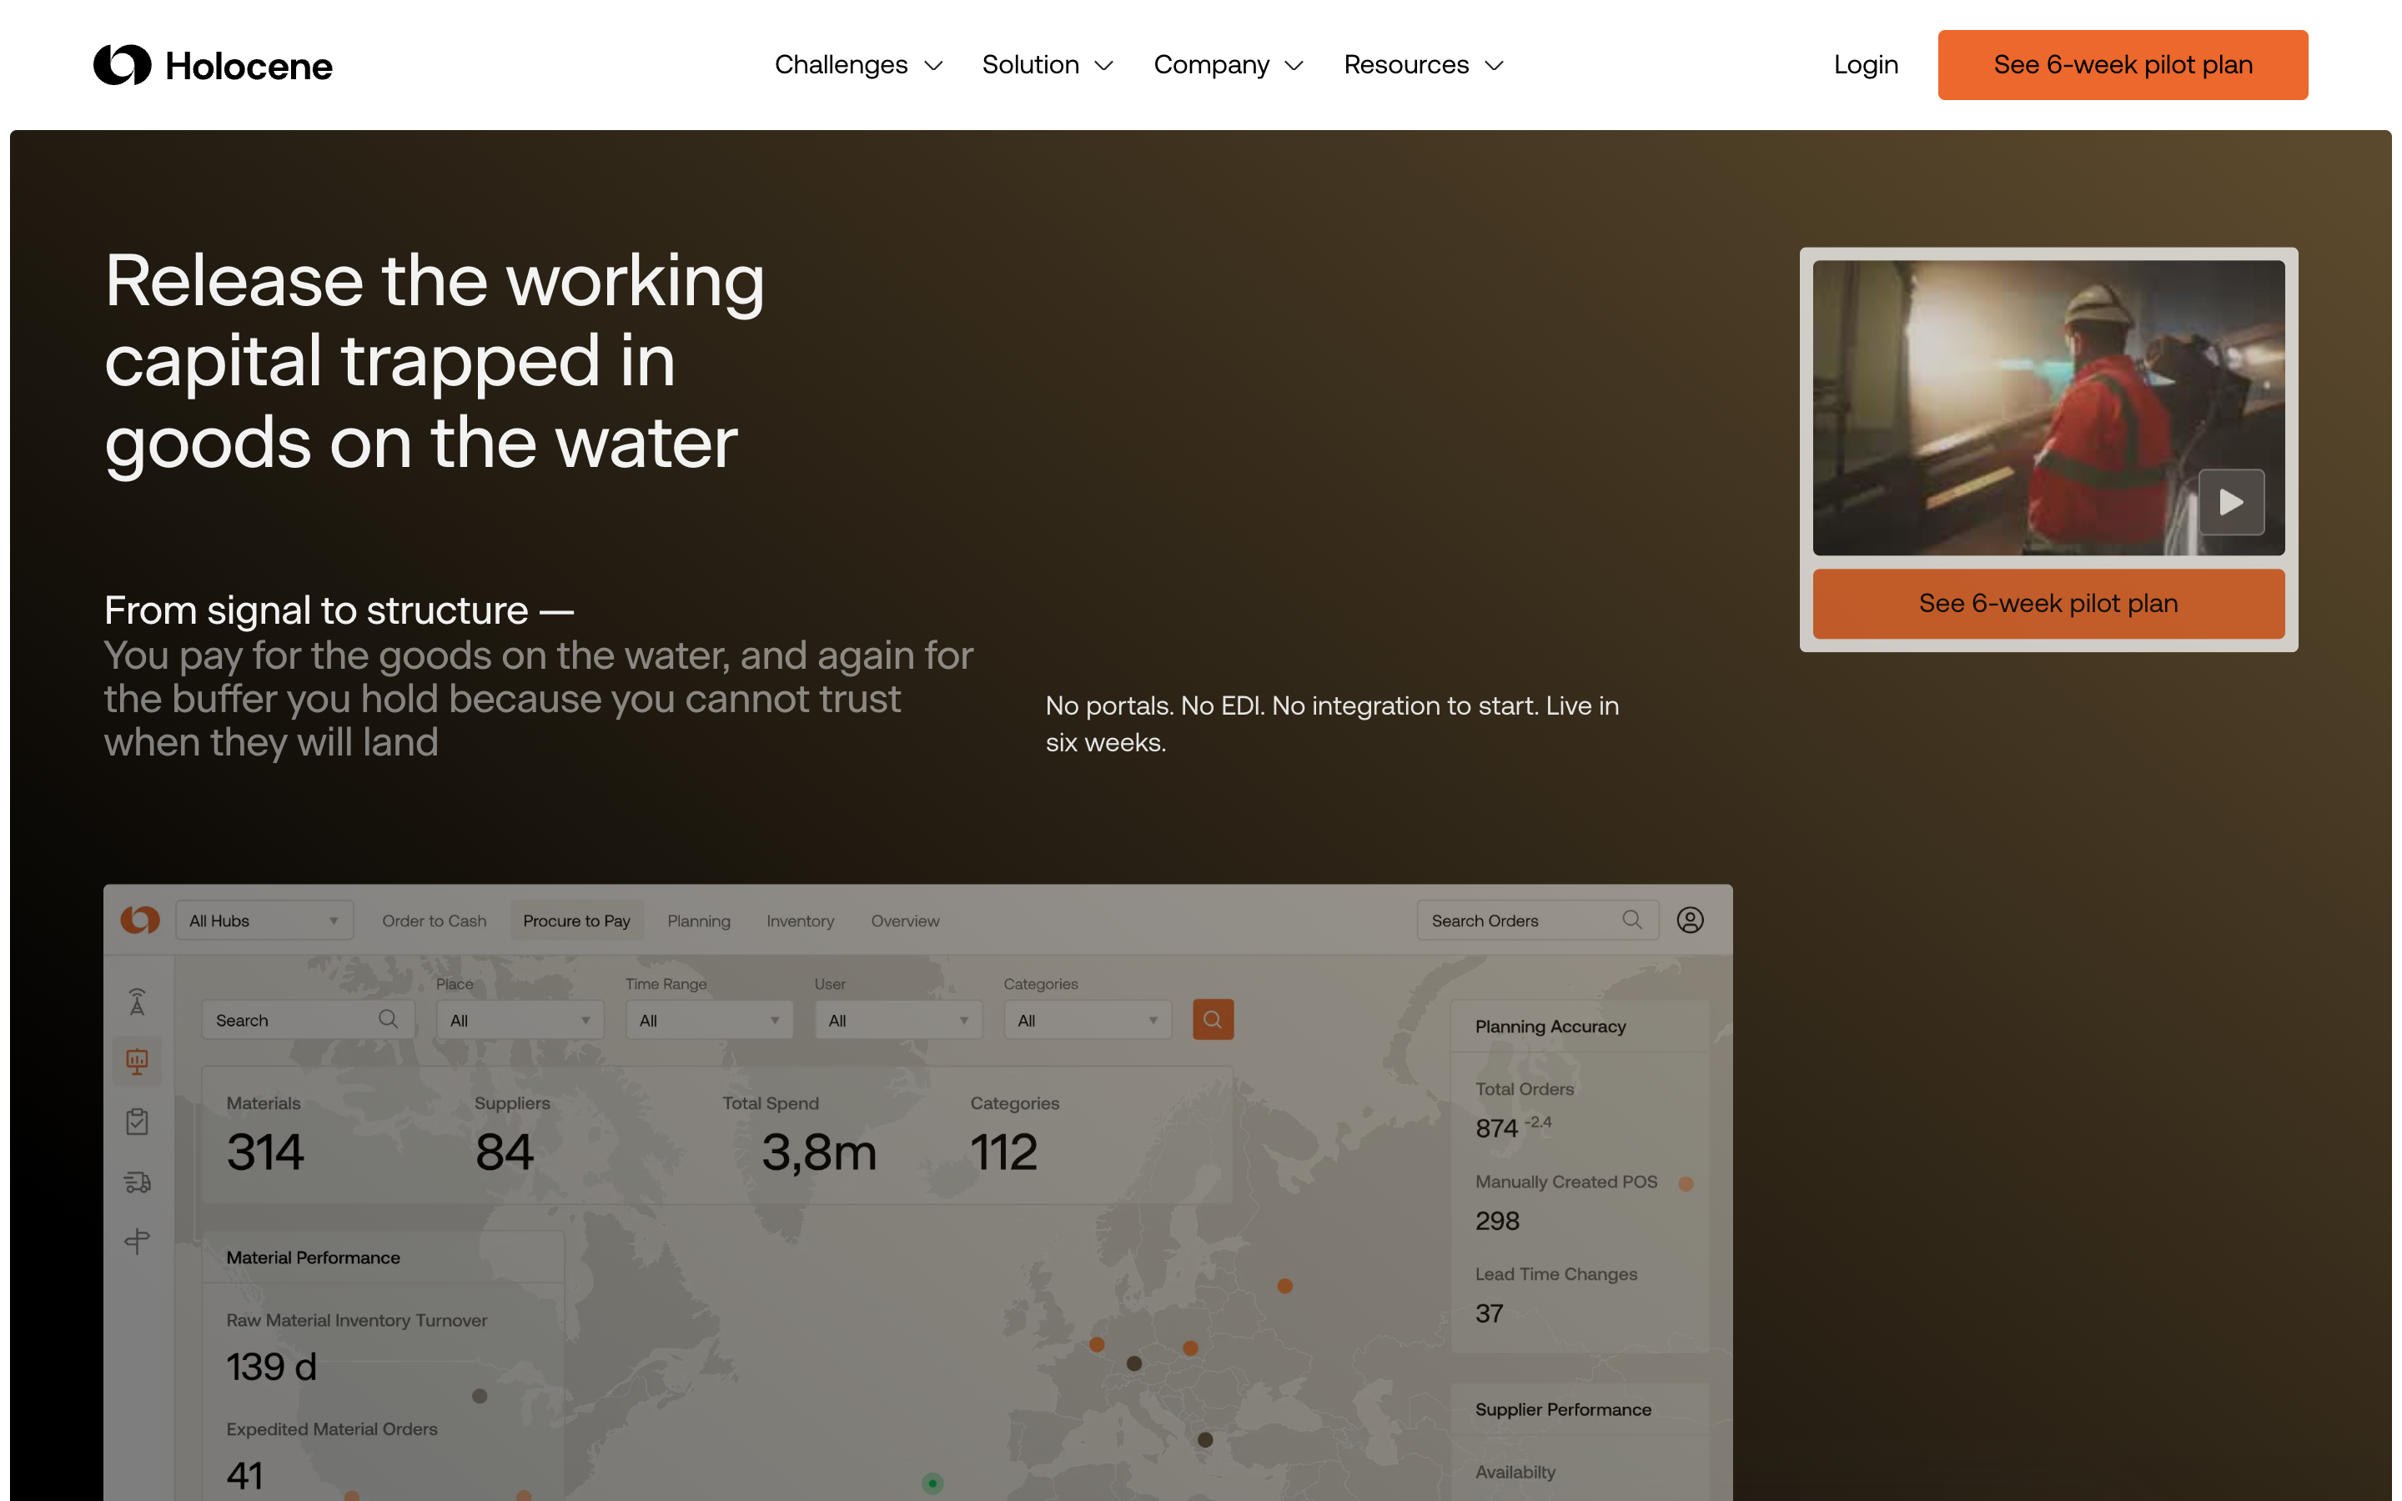Open the User dropdown

[x=898, y=1020]
